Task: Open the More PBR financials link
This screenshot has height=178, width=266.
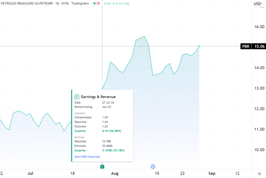Action: [87, 157]
